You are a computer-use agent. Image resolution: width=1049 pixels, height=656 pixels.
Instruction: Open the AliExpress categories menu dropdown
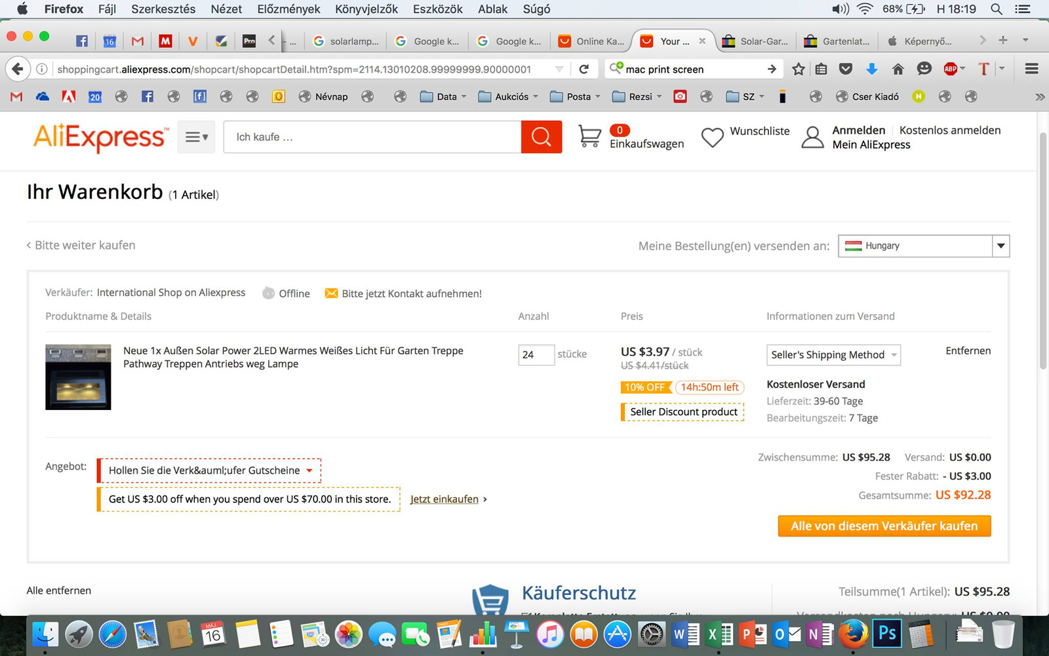tap(196, 137)
